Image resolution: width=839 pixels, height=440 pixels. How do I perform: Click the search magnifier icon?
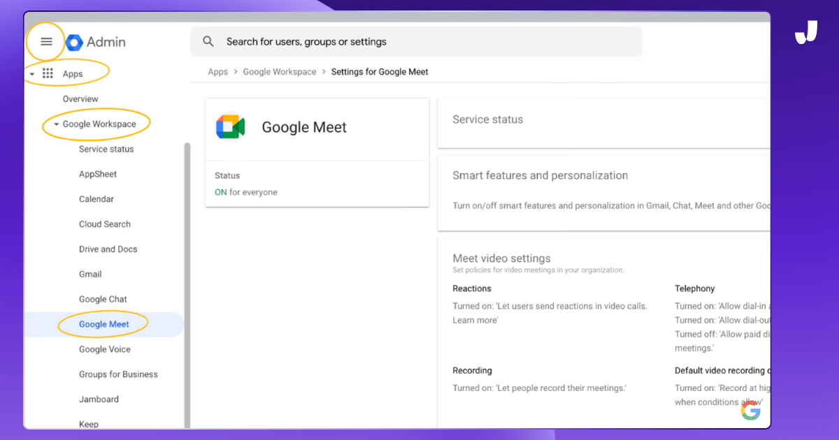coord(208,42)
